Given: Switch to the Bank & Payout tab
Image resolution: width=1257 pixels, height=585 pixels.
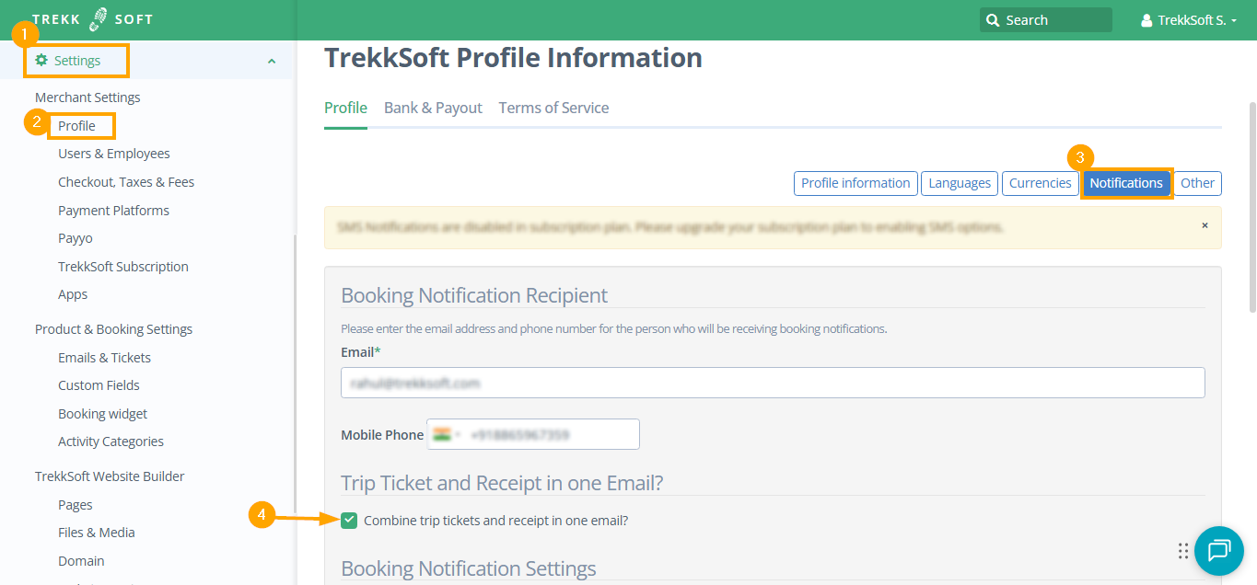Looking at the screenshot, I should click(433, 108).
